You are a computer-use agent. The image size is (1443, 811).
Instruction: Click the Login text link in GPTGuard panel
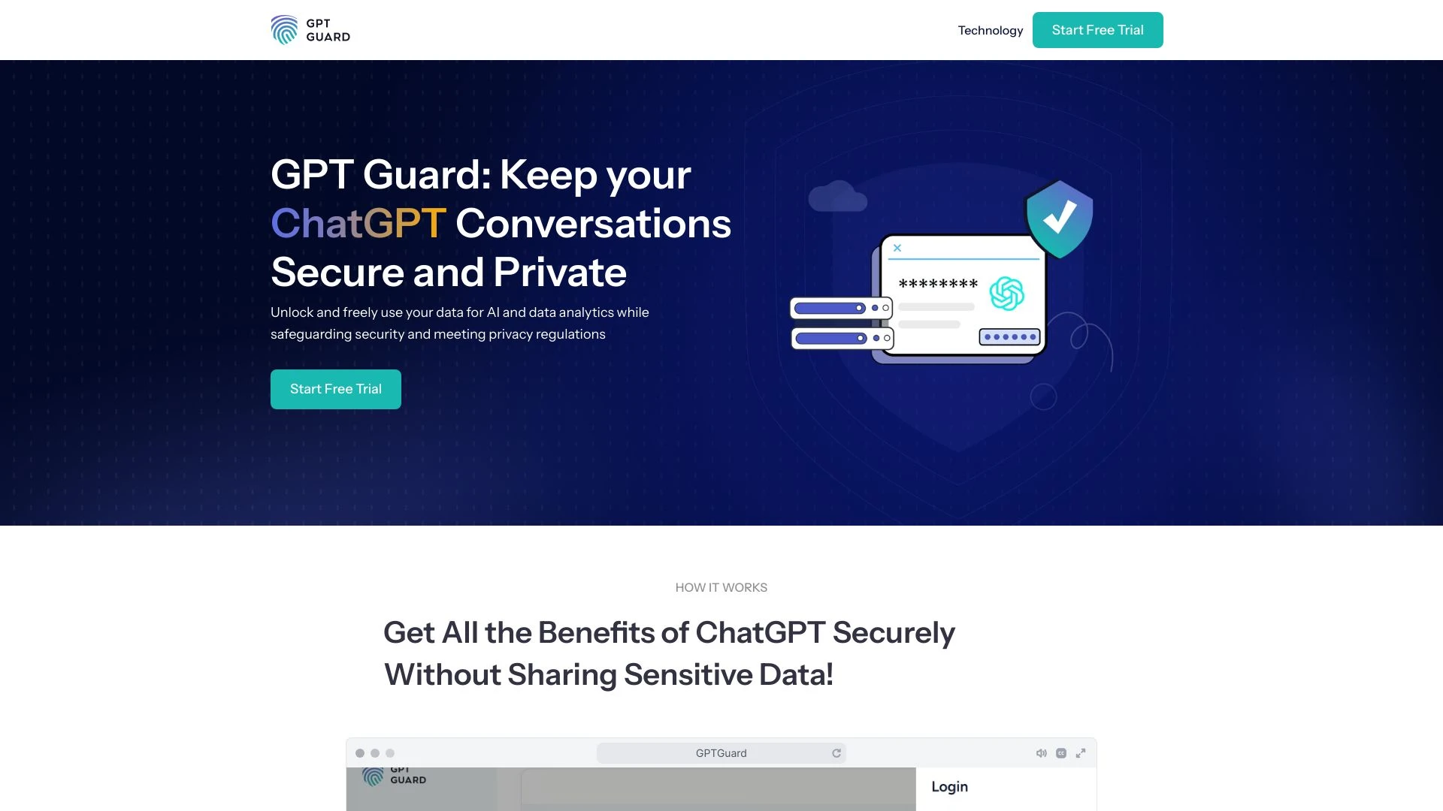point(949,786)
